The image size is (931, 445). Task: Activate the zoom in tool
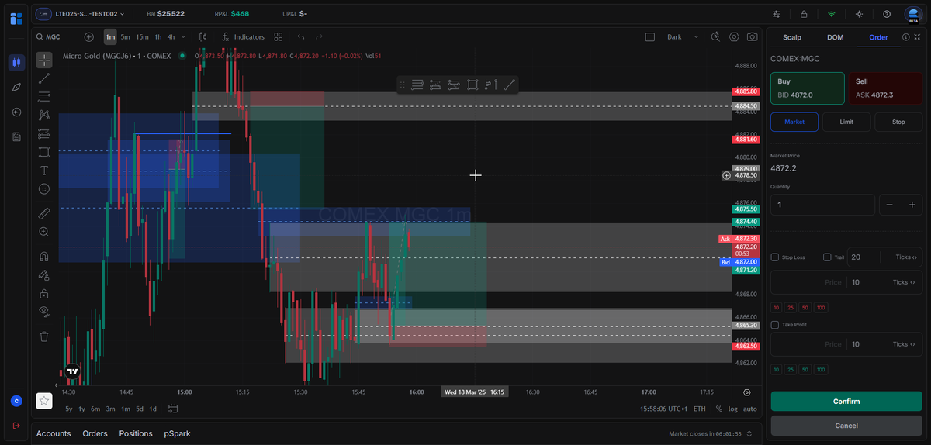(x=44, y=231)
